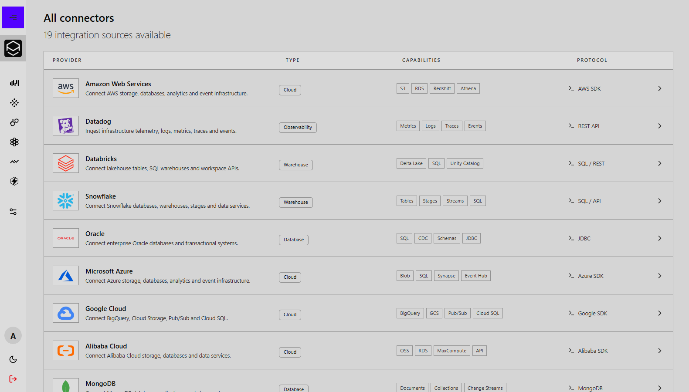
Task: Expand the Snowflake row chevron
Action: pyautogui.click(x=660, y=201)
